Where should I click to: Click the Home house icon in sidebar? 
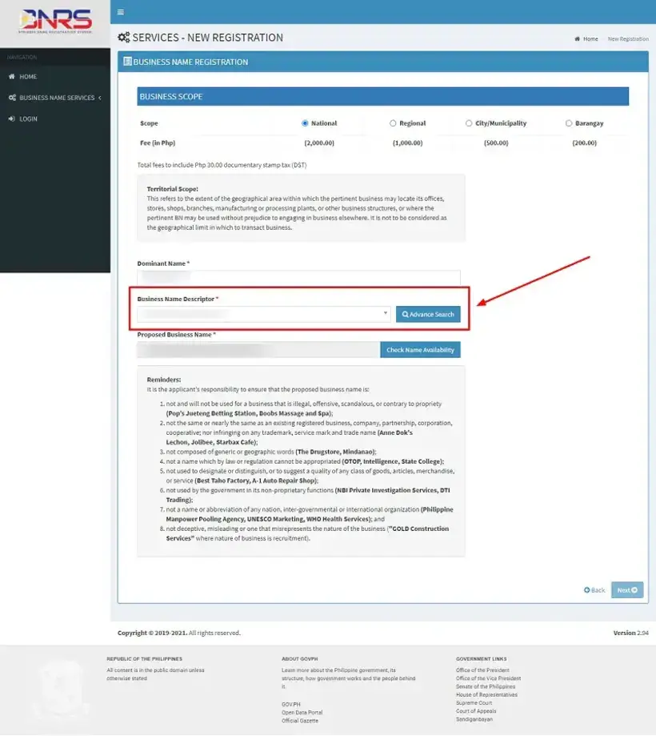[x=12, y=77]
